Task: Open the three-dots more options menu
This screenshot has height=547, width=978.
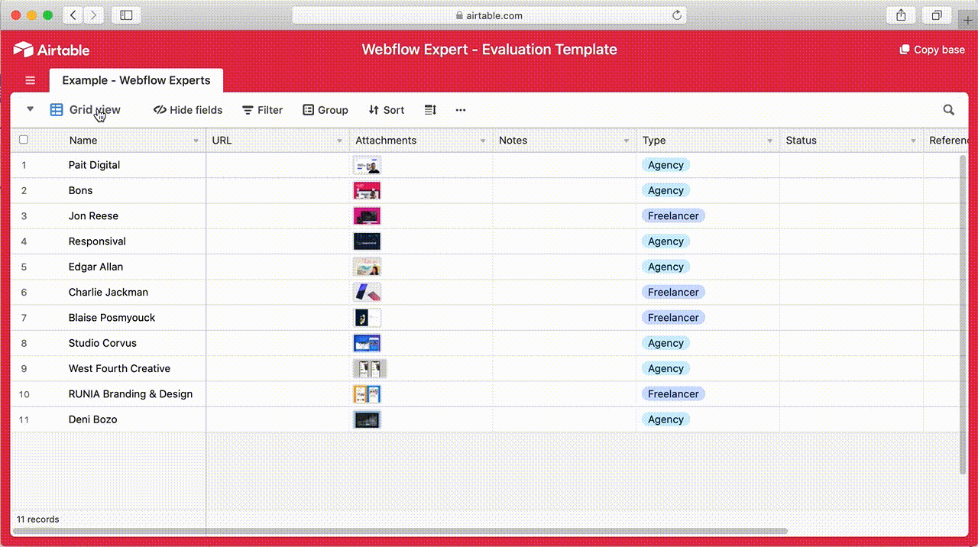Action: tap(461, 110)
